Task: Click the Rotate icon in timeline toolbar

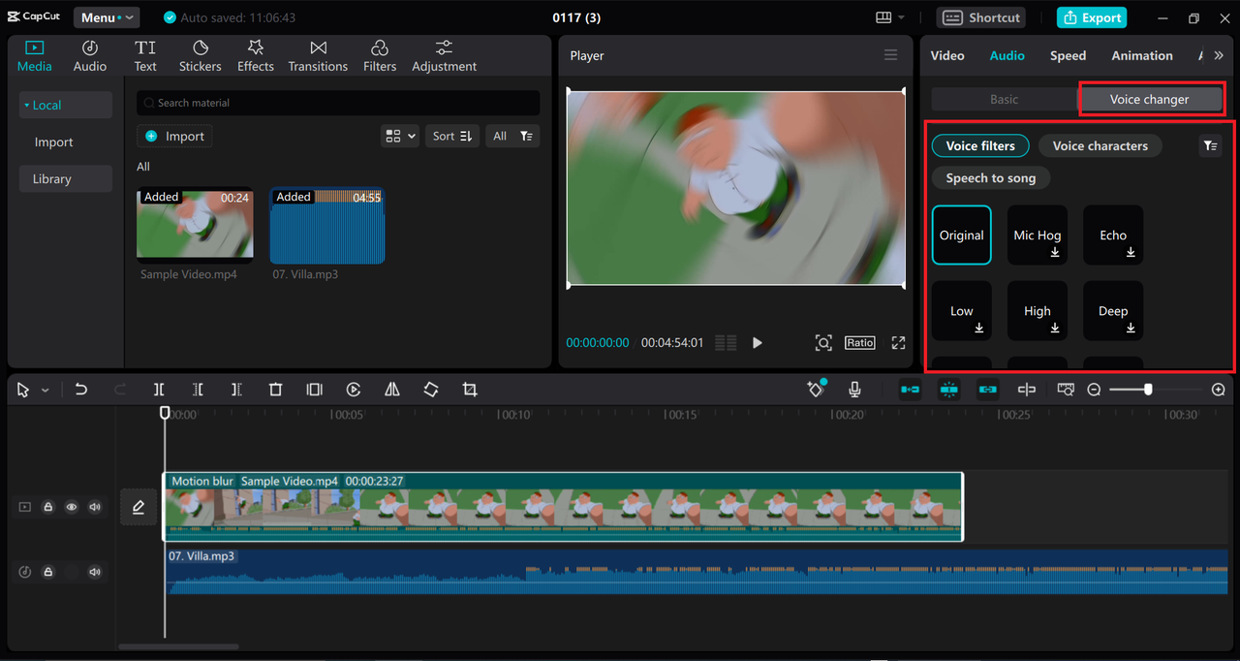Action: 431,390
